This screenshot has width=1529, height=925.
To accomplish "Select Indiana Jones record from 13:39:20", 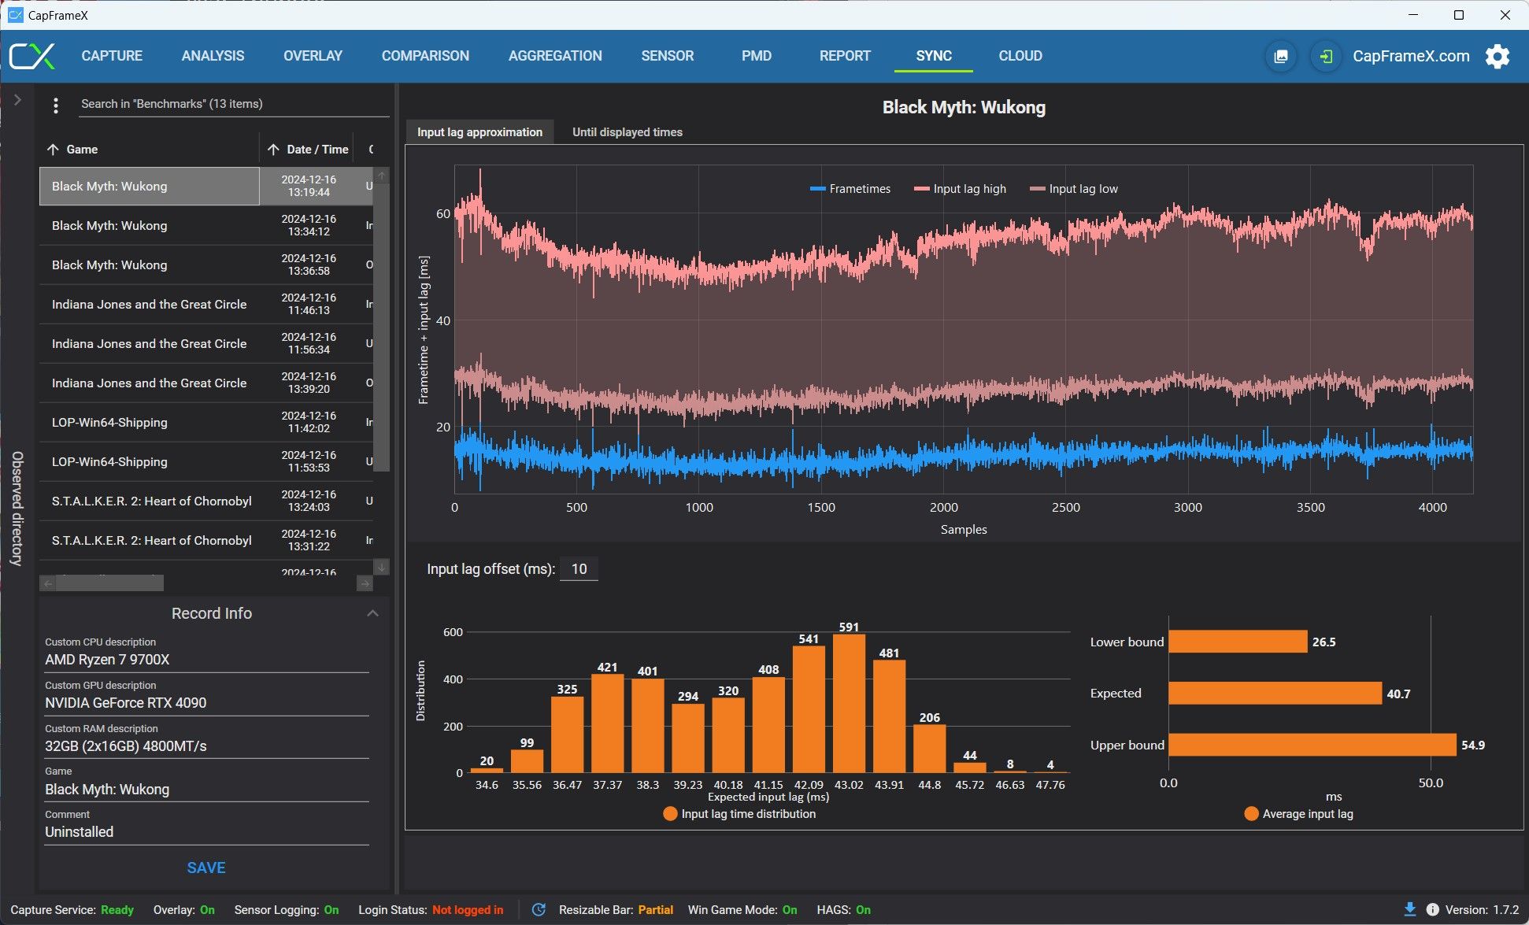I will (206, 383).
